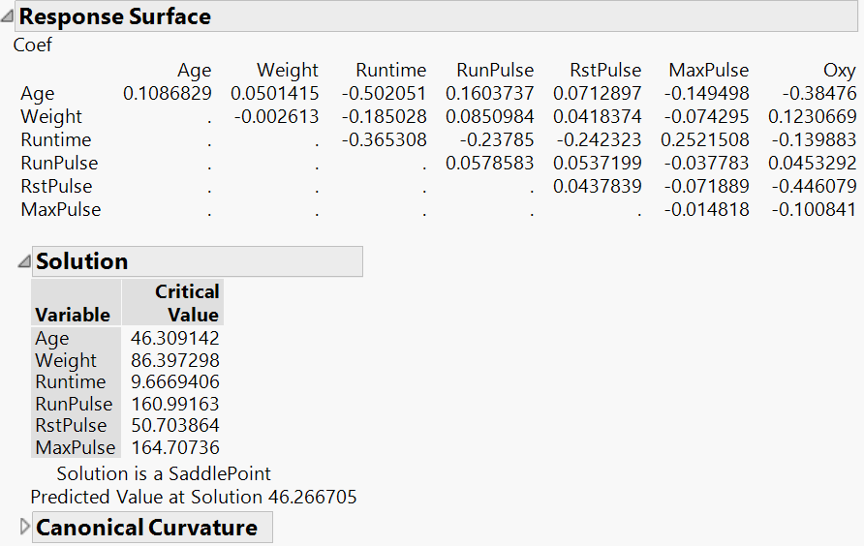
Task: Click the MaxPulse column heading in Coef matrix
Action: [x=708, y=70]
